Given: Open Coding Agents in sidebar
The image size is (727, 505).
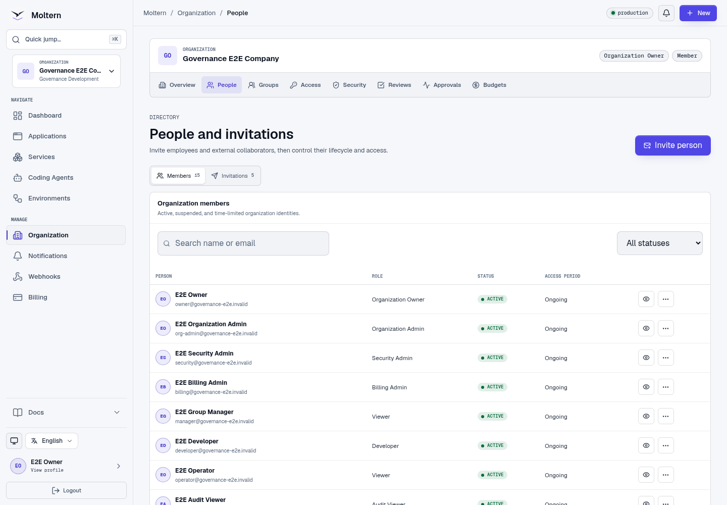Looking at the screenshot, I should (x=66, y=178).
